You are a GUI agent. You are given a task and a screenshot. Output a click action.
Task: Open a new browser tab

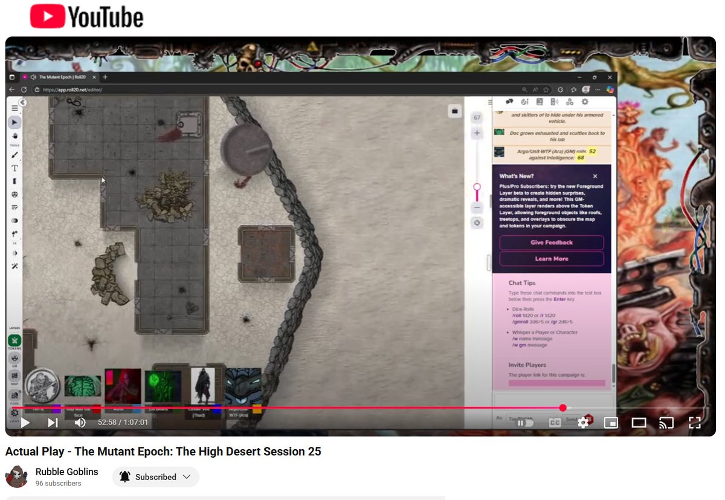point(105,77)
